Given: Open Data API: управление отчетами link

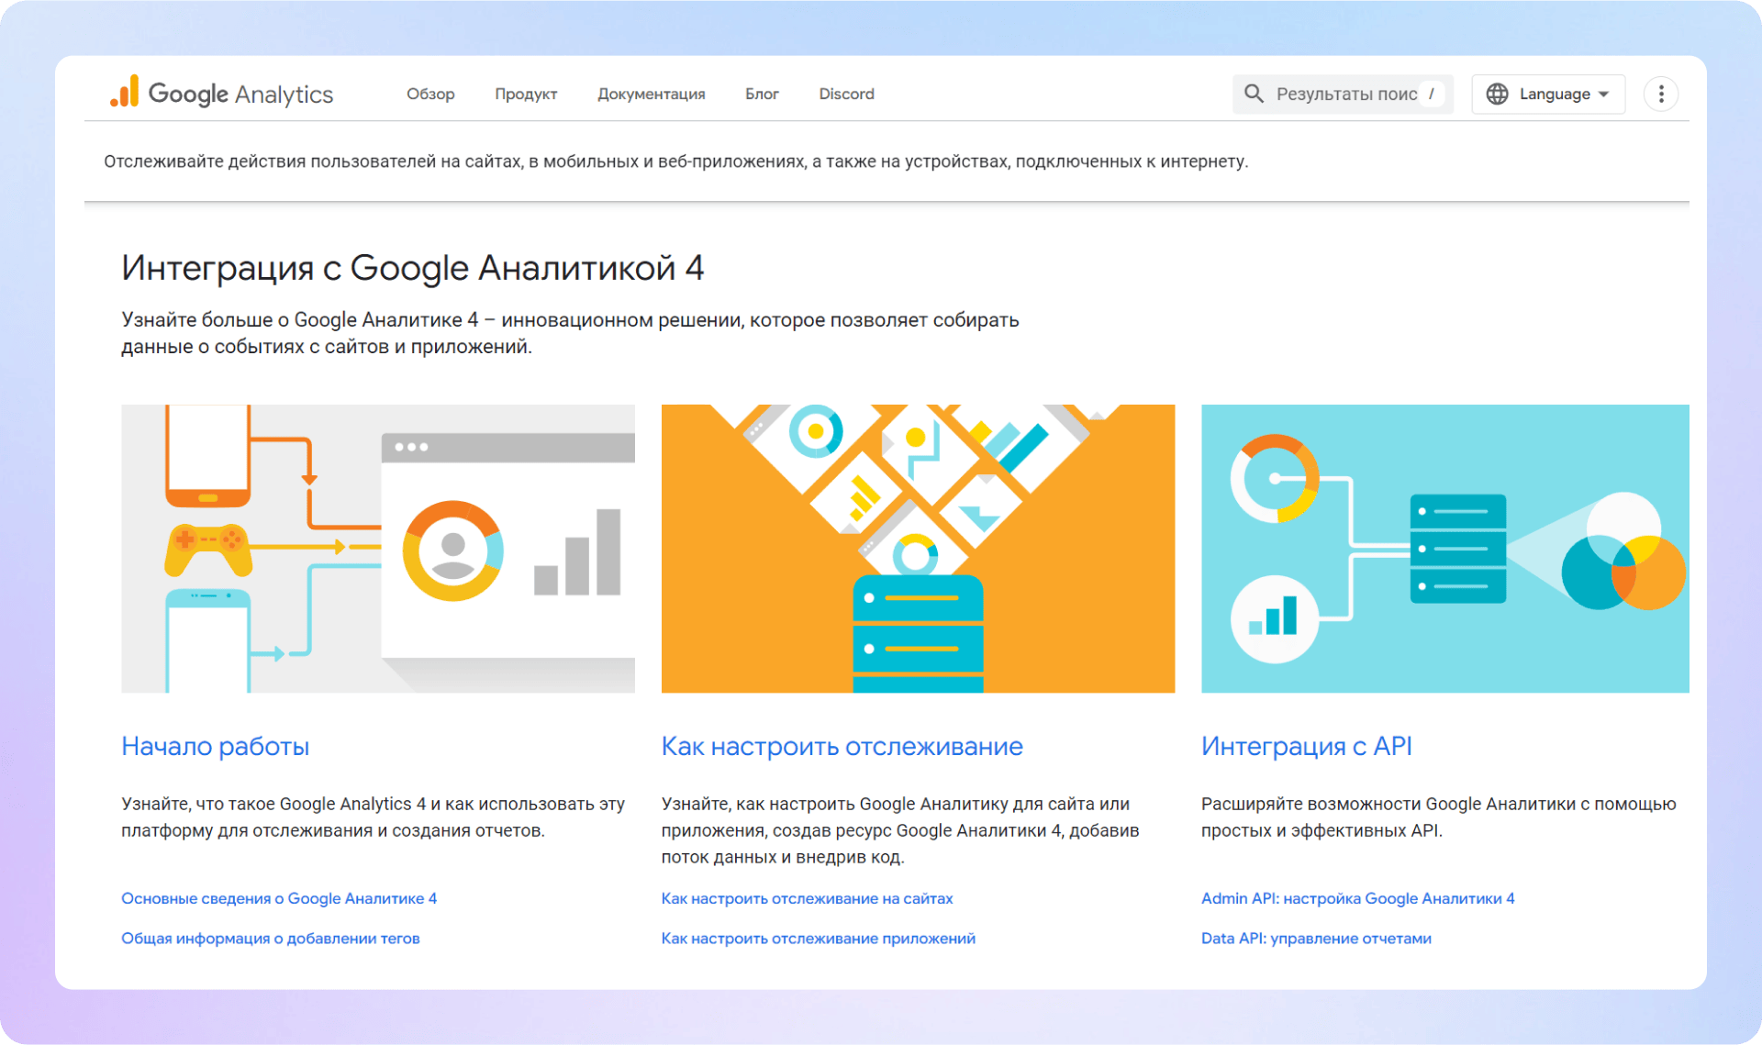Looking at the screenshot, I should tap(1316, 938).
